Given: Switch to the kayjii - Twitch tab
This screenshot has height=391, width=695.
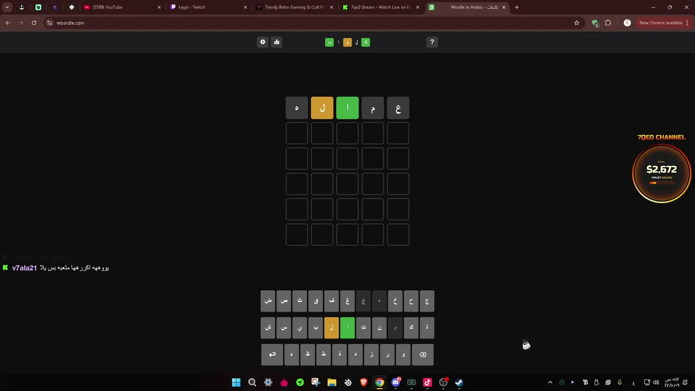Looking at the screenshot, I should 208,7.
